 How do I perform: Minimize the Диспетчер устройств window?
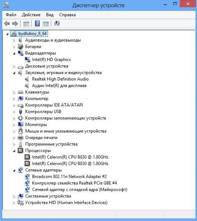coord(166,4)
